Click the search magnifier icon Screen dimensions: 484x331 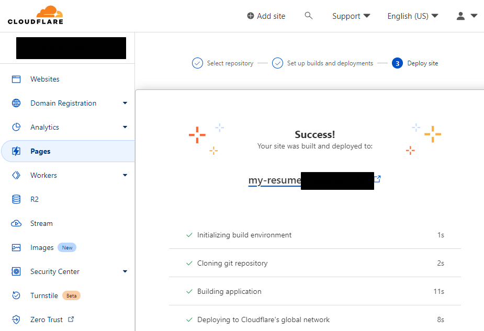coord(309,16)
